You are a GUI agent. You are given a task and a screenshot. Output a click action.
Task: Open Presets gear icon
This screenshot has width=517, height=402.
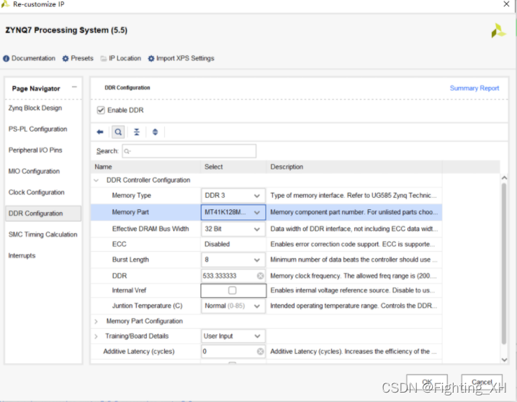(x=66, y=58)
